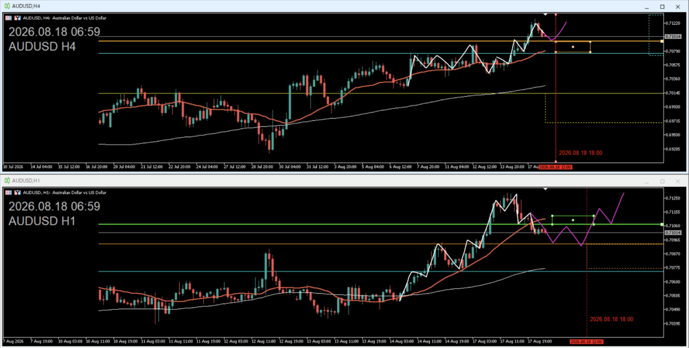689x348 pixels.
Task: Click price level 0.71220 on H4 scale
Action: pyautogui.click(x=674, y=23)
